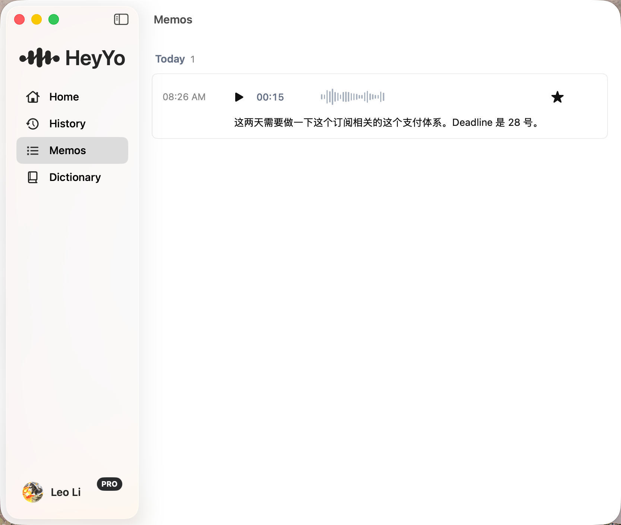Click the PRO badge
This screenshot has width=621, height=525.
tap(110, 484)
